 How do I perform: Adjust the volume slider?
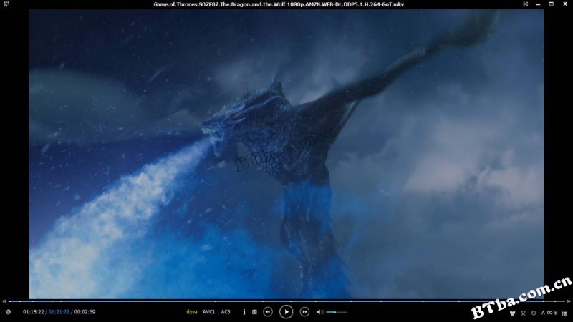pyautogui.click(x=337, y=312)
